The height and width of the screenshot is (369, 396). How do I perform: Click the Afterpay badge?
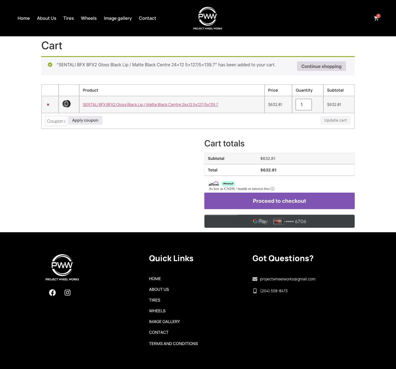pos(228,184)
